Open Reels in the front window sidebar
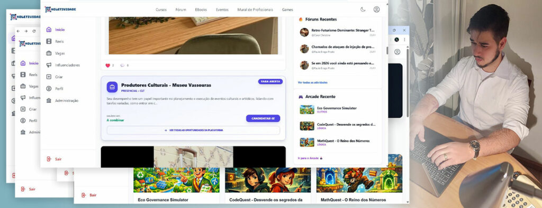Viewport: 542px width, 208px height. [55, 41]
